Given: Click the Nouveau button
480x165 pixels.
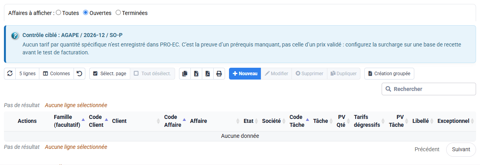Looking at the screenshot, I should (x=245, y=74).
